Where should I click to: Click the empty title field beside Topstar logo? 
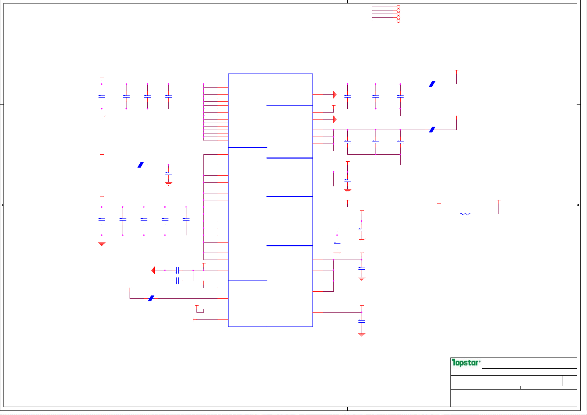tap(529, 363)
